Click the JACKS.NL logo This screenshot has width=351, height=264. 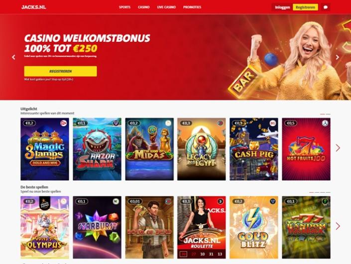tap(34, 7)
